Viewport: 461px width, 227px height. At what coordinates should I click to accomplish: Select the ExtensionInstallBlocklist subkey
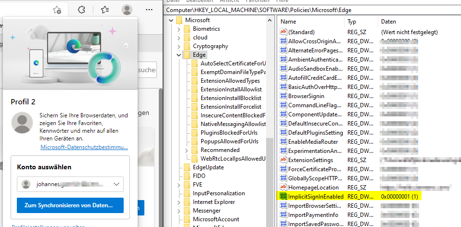(x=231, y=98)
